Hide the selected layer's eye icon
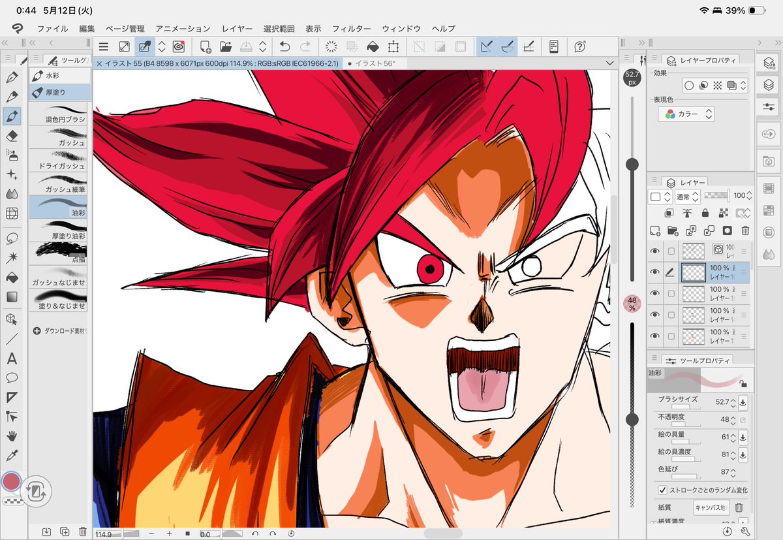This screenshot has height=540, width=783. tap(655, 272)
